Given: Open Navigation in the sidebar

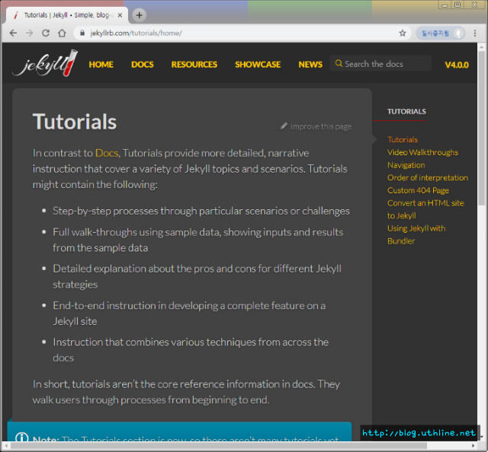Looking at the screenshot, I should click(x=406, y=165).
